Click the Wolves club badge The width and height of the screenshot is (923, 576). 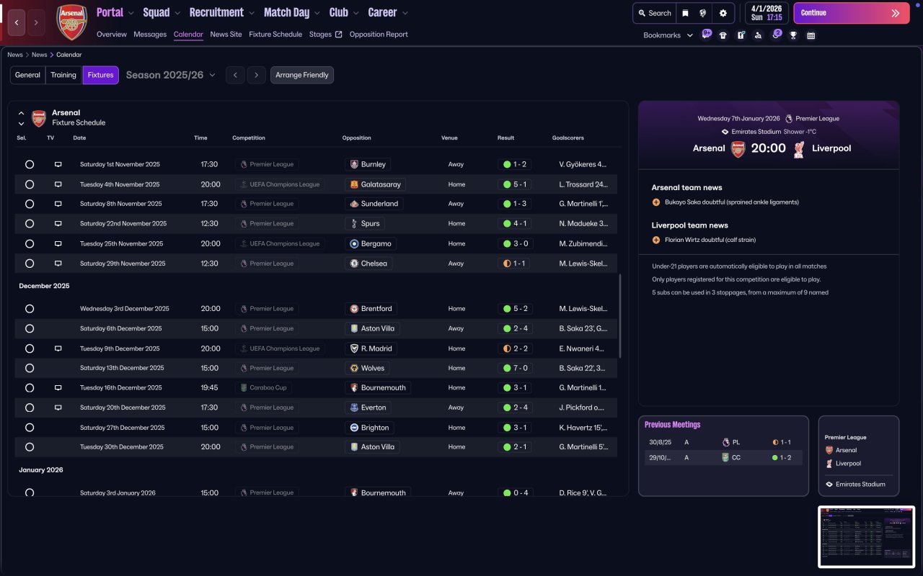354,368
